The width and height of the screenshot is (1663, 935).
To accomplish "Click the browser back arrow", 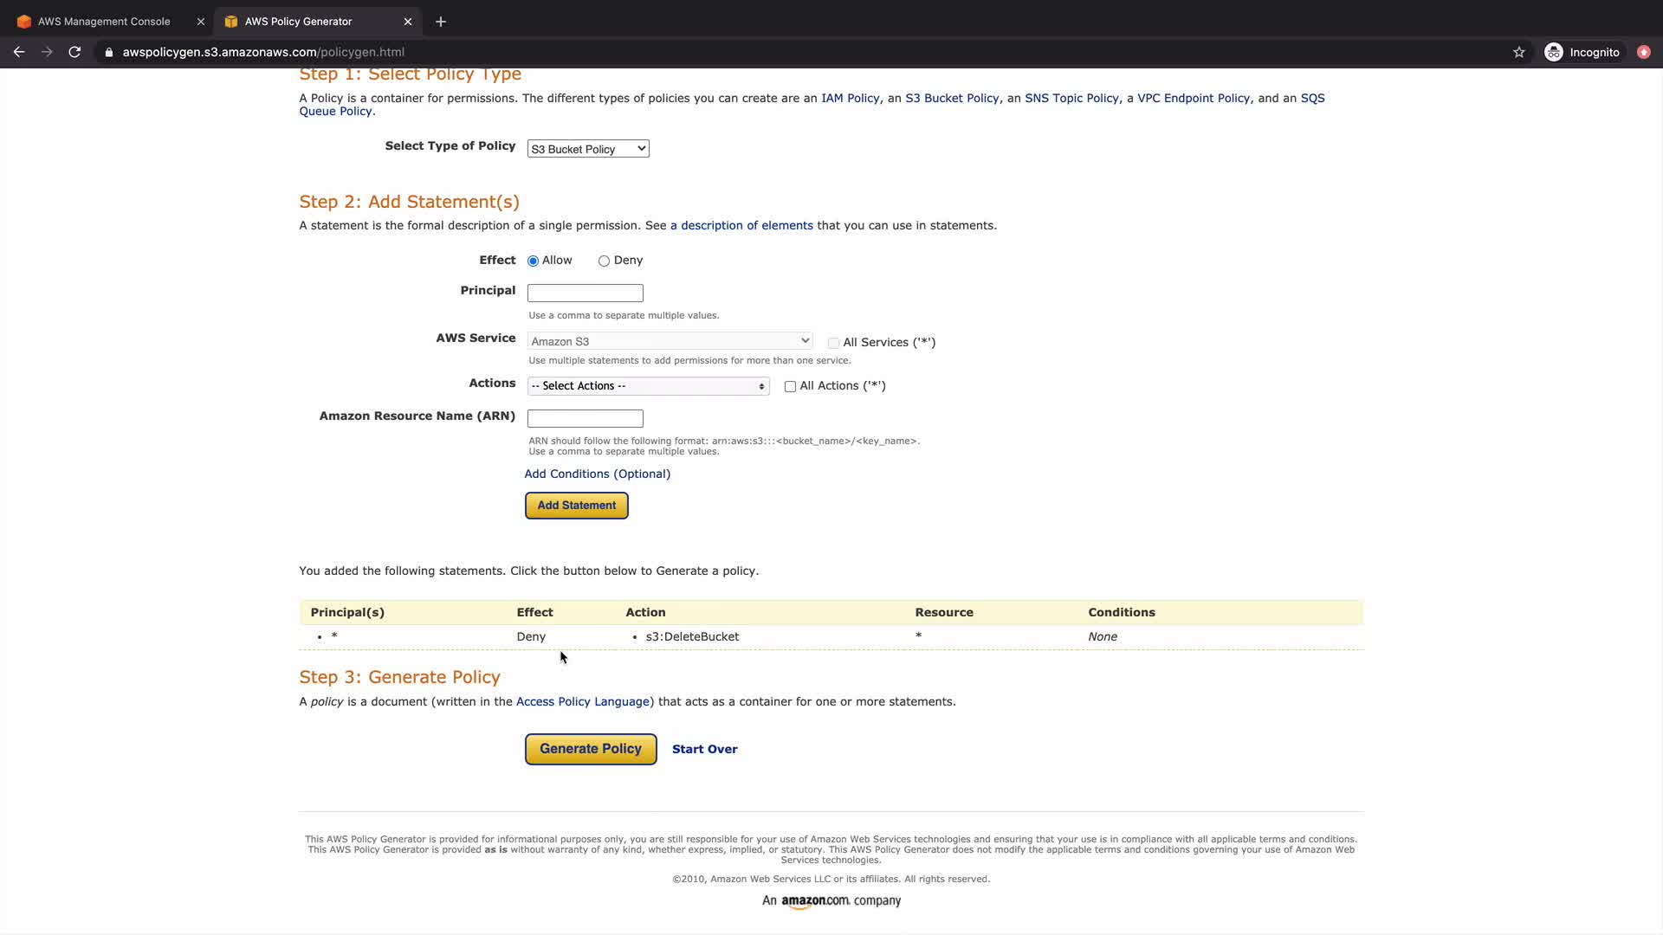I will tap(19, 52).
